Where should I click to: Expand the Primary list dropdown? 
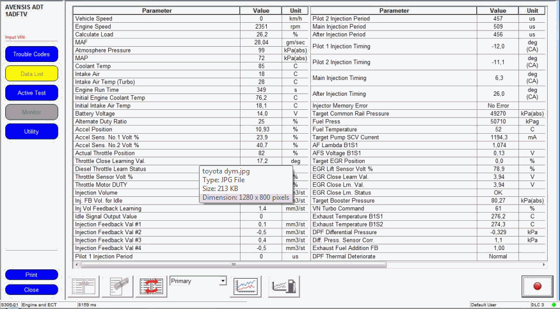[222, 282]
